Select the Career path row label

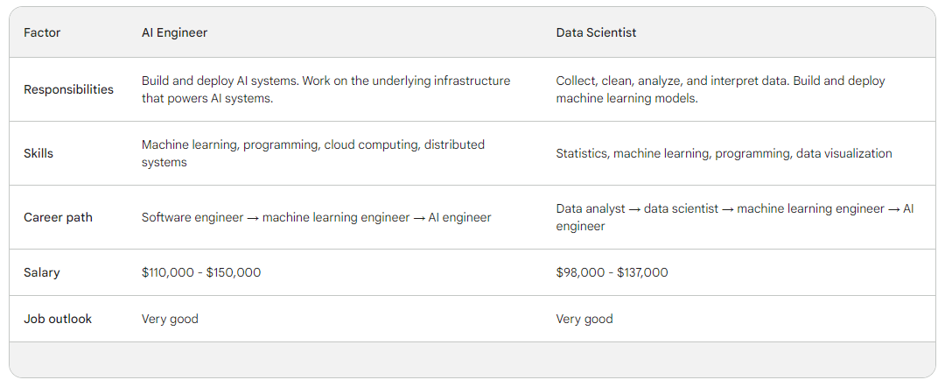point(59,217)
